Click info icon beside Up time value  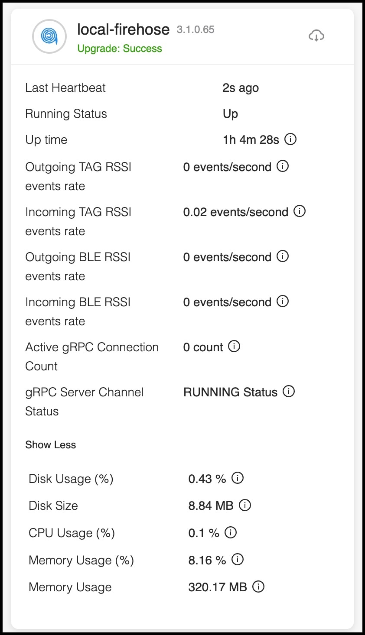(x=290, y=139)
